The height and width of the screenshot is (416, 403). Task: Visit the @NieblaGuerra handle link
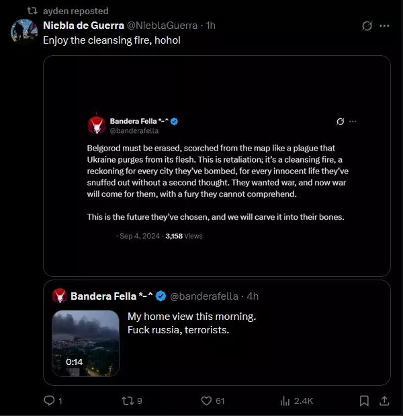(163, 26)
